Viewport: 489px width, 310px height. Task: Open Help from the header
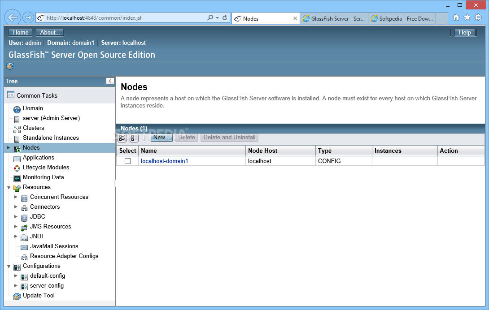[465, 32]
